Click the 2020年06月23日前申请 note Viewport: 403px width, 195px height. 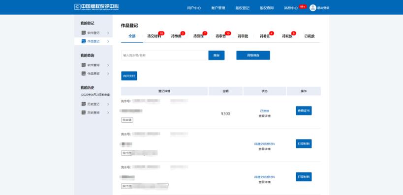(95, 95)
